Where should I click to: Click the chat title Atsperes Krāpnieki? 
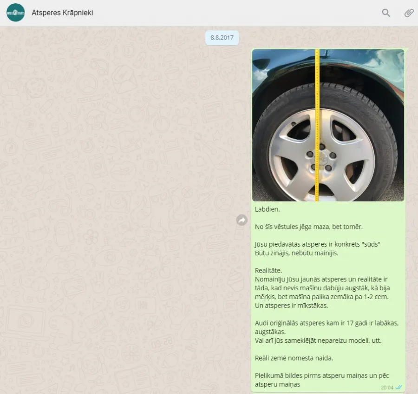click(62, 13)
